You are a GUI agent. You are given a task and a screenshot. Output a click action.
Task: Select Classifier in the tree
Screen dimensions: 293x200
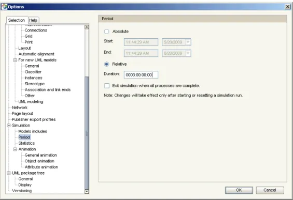[x=33, y=72]
